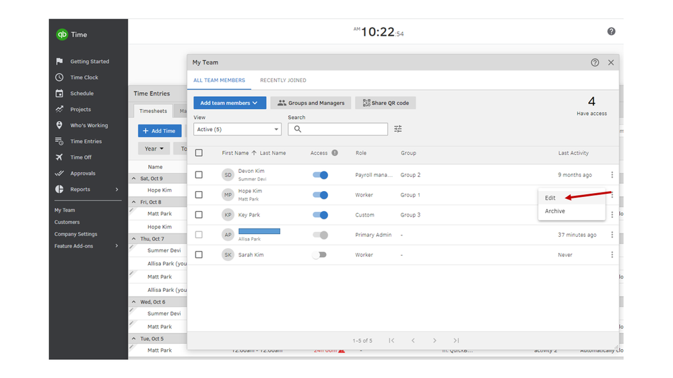Image resolution: width=673 pixels, height=378 pixels.
Task: Open the Time Entries sidebar icon
Action: coord(59,141)
